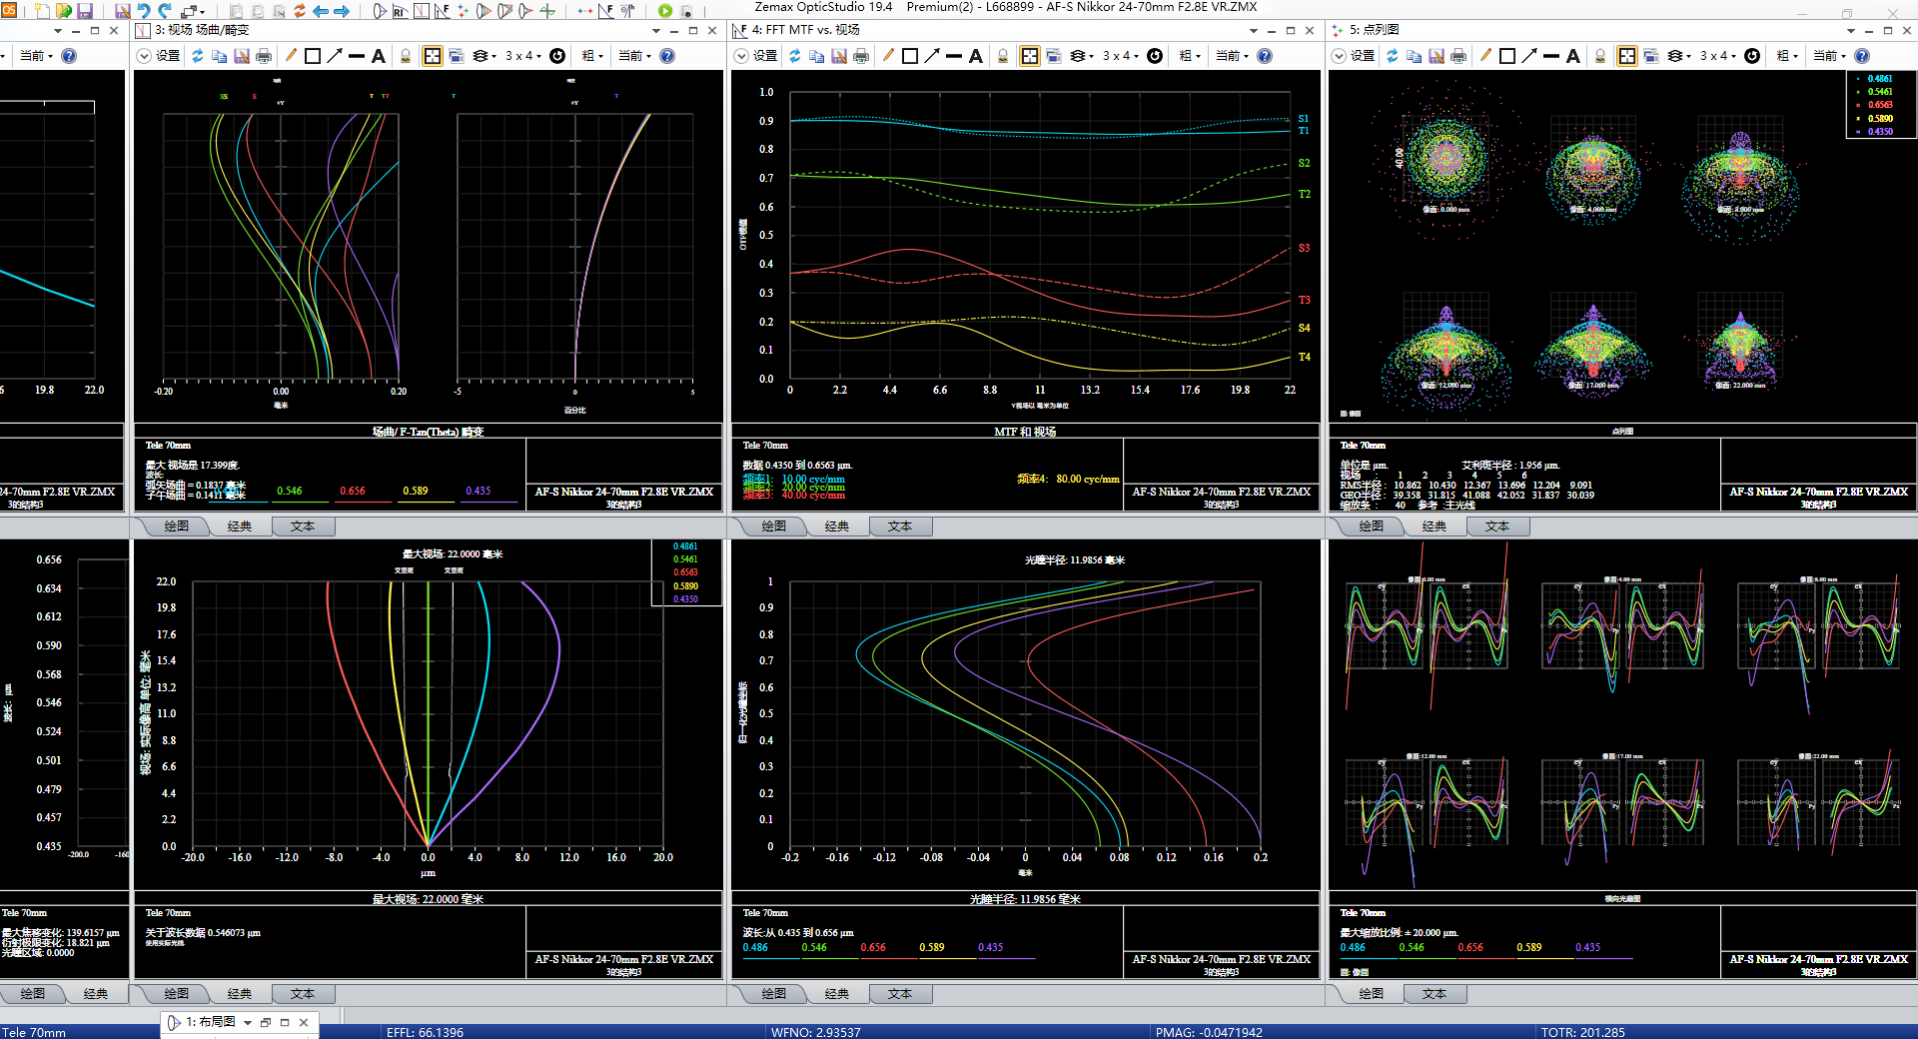Update all windows with orange refresh icon
This screenshot has height=1039, width=1918.
pyautogui.click(x=299, y=11)
